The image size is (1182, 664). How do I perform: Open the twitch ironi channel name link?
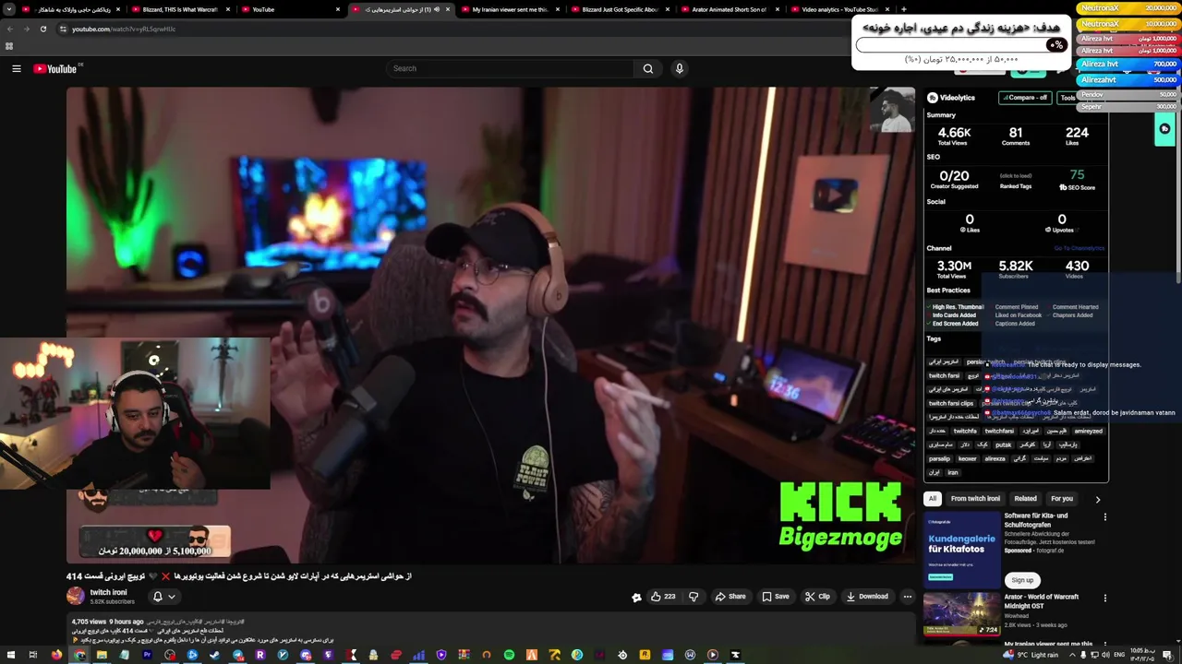click(108, 592)
